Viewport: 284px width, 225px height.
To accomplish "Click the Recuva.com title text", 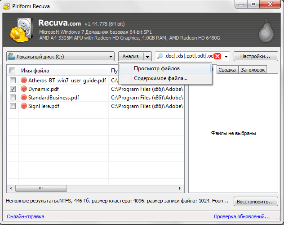I will click(x=60, y=23).
